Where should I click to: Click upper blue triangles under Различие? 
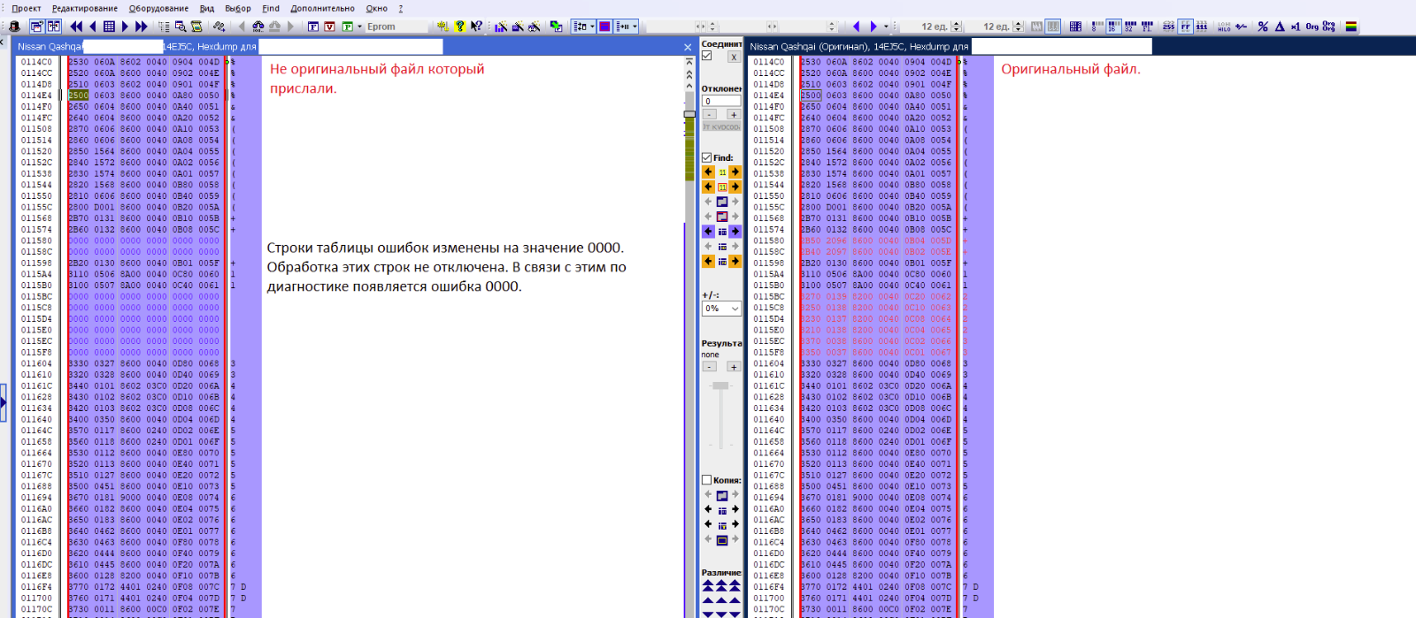[x=721, y=585]
